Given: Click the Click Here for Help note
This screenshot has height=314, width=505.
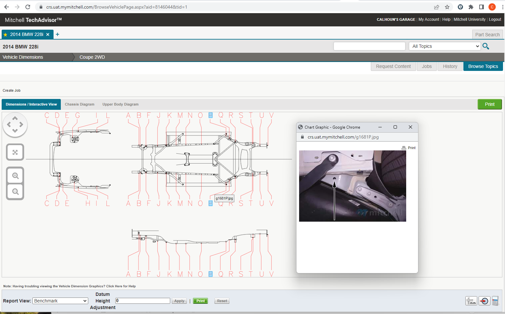Looking at the screenshot, I should (x=121, y=286).
